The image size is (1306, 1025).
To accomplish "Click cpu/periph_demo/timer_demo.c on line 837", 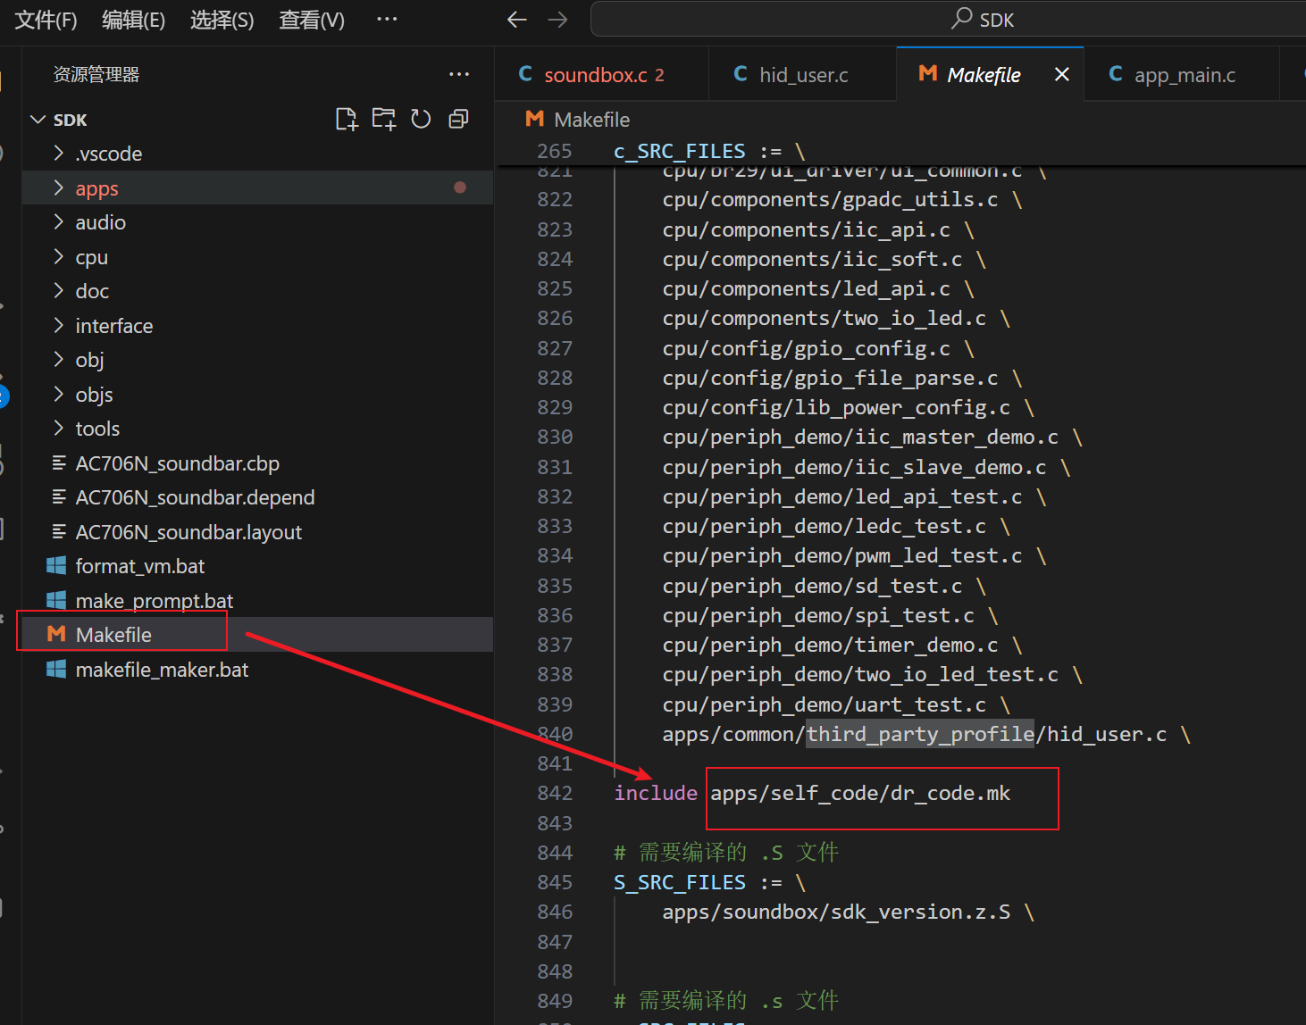I will click(x=830, y=645).
